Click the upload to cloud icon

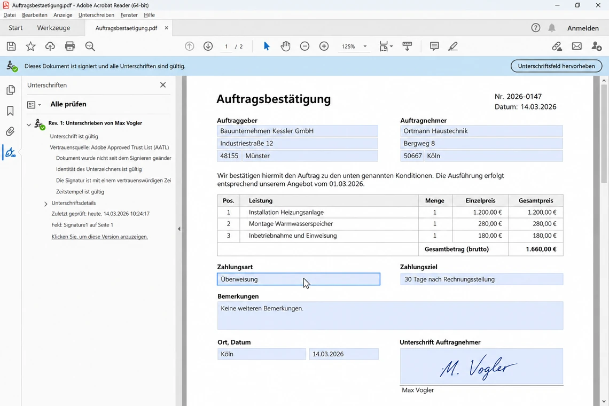50,46
